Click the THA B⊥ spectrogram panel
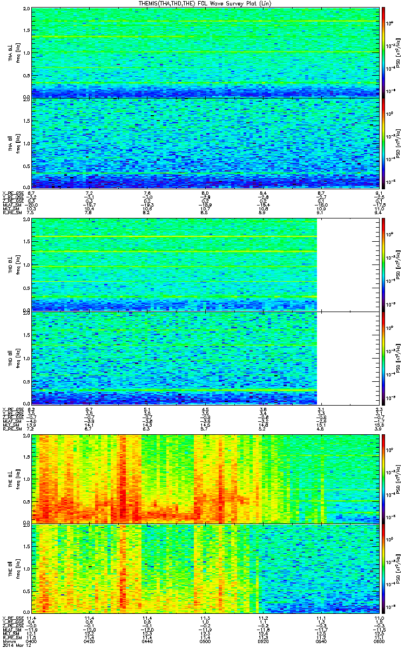The height and width of the screenshot is (649, 405). click(x=205, y=53)
